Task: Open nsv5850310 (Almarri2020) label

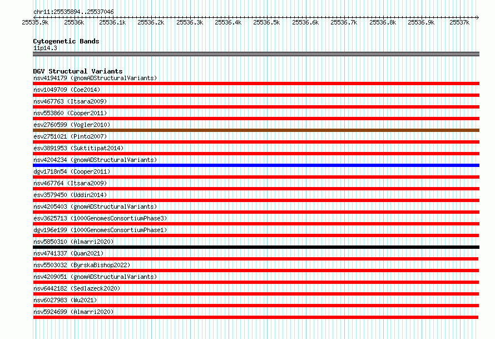Action: pyautogui.click(x=73, y=242)
